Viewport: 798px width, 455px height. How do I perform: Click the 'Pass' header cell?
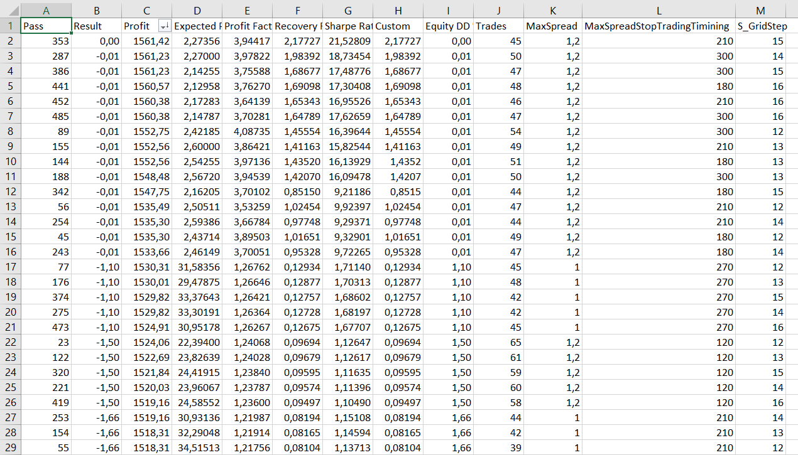tap(46, 26)
